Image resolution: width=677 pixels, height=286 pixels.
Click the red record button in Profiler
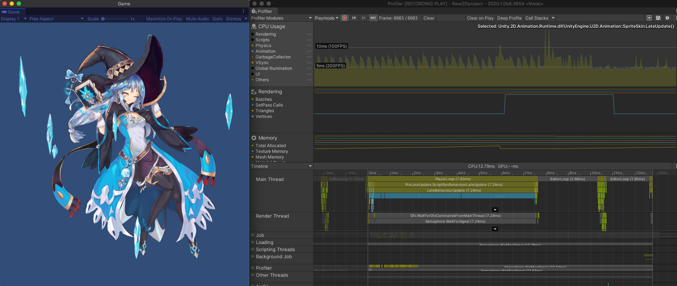coord(345,18)
